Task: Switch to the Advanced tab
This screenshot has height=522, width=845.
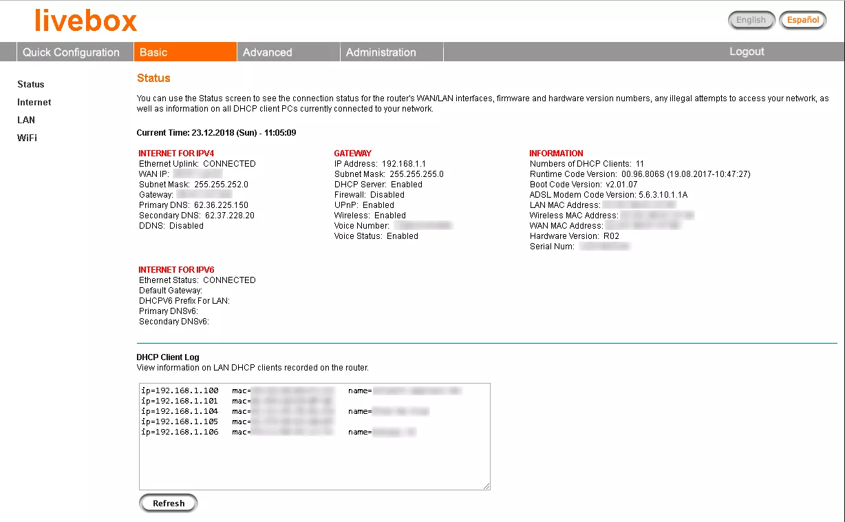Action: pos(267,52)
